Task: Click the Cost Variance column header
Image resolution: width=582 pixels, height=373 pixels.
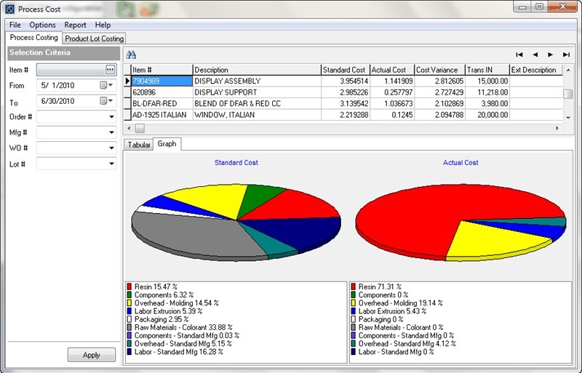Action: point(439,70)
